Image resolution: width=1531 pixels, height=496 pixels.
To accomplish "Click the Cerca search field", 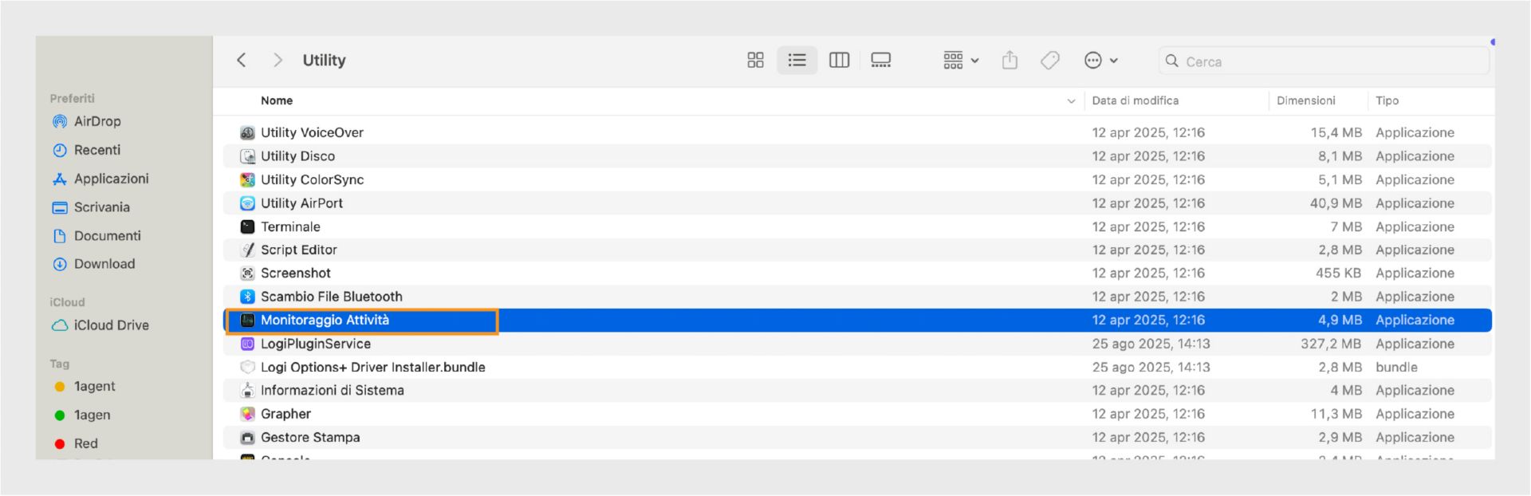I will click(1324, 61).
